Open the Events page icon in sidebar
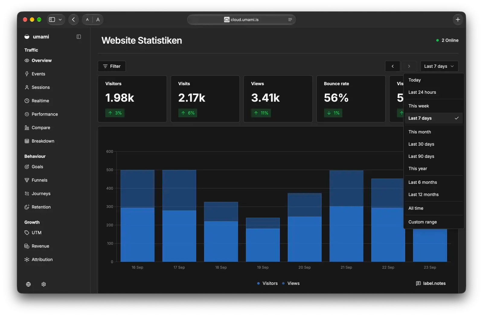The width and height of the screenshot is (483, 316). 27,74
